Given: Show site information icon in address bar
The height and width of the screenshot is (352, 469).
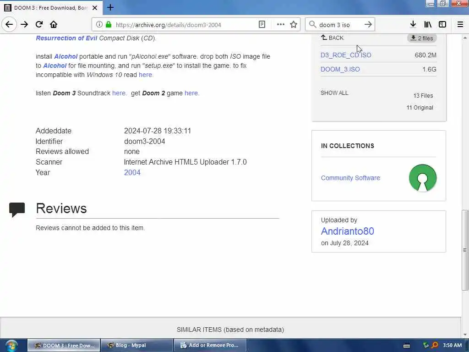Looking at the screenshot, I should [x=99, y=25].
